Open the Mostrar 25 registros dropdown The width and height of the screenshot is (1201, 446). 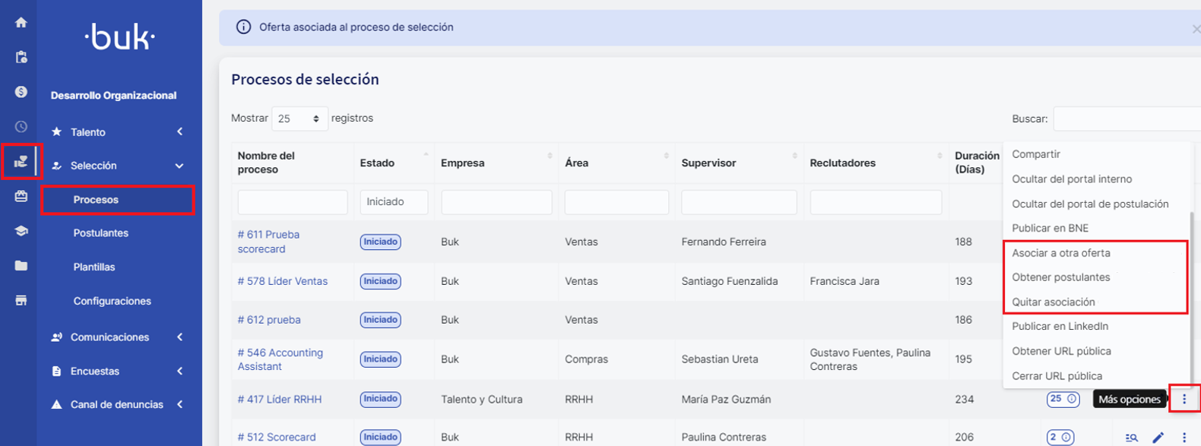pos(299,119)
